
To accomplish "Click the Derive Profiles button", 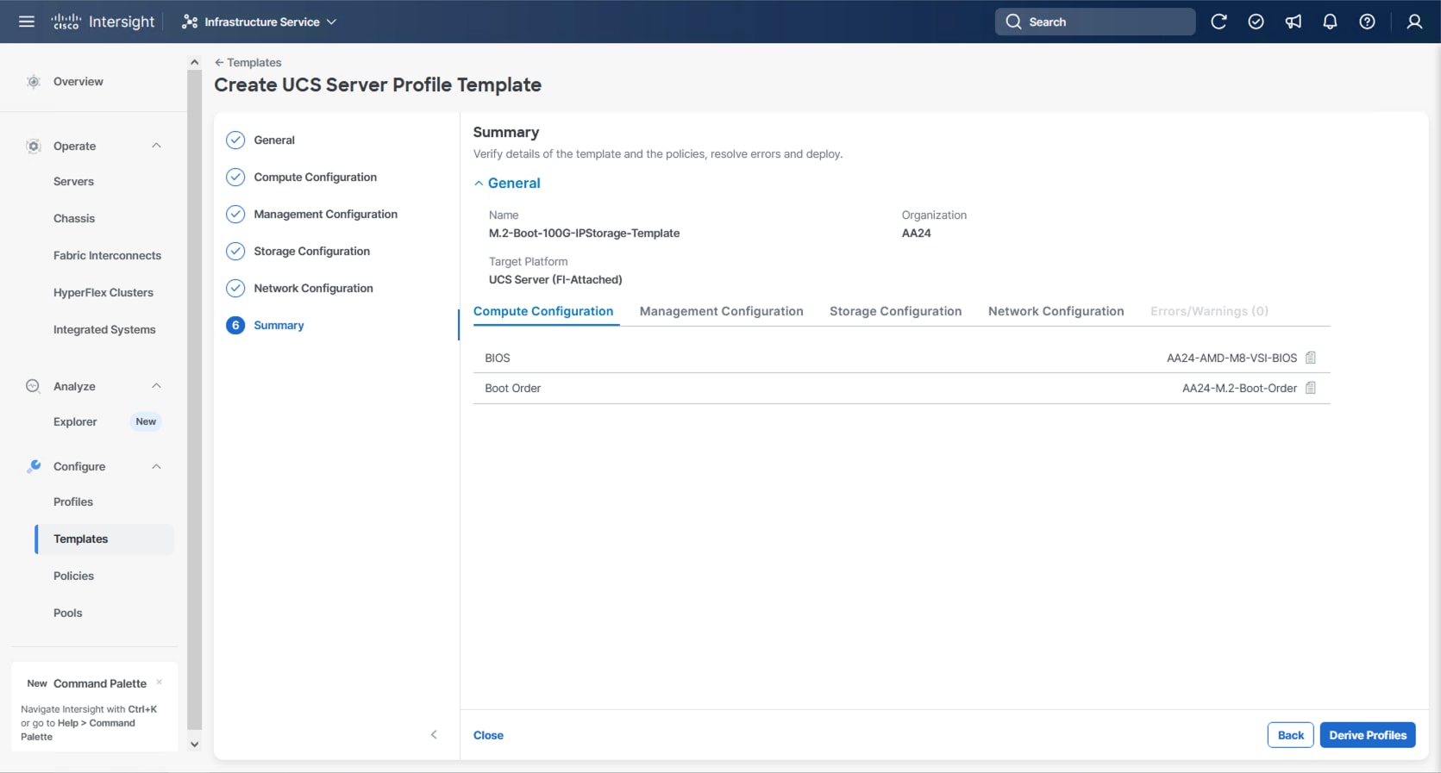I will (1368, 735).
